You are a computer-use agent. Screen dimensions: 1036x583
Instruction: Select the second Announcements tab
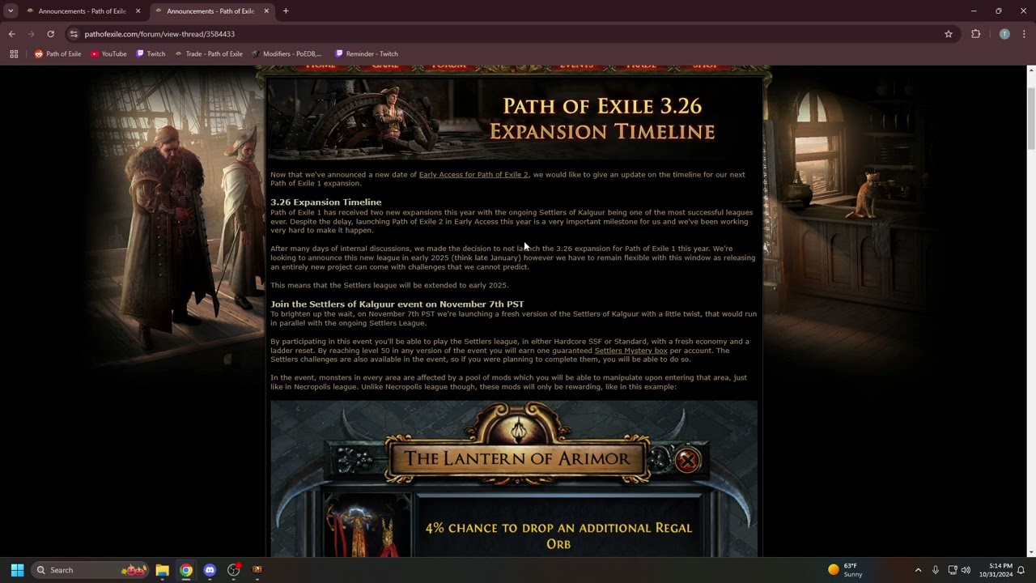point(211,11)
